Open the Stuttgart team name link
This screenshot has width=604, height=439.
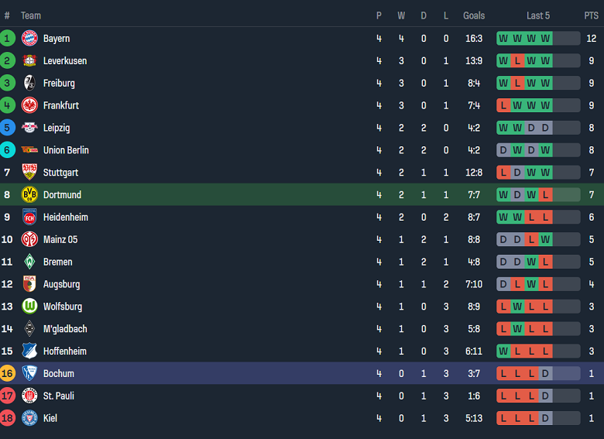click(x=60, y=173)
